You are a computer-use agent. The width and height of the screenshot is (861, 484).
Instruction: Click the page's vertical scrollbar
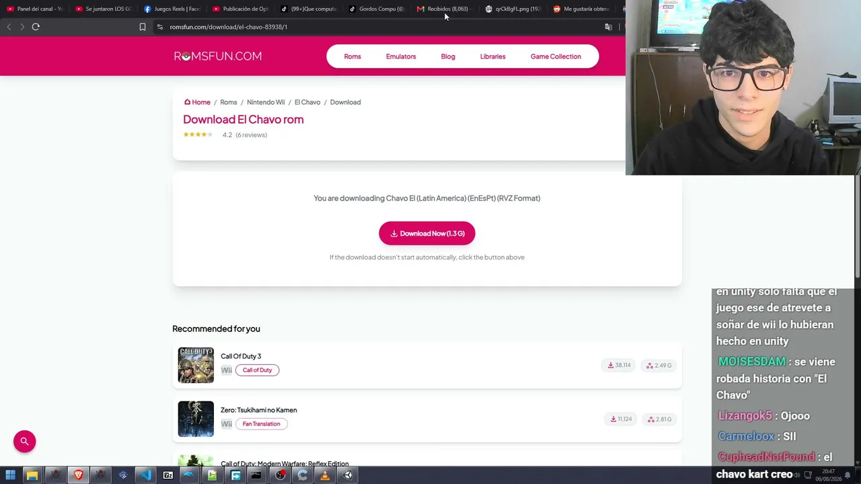(857, 225)
